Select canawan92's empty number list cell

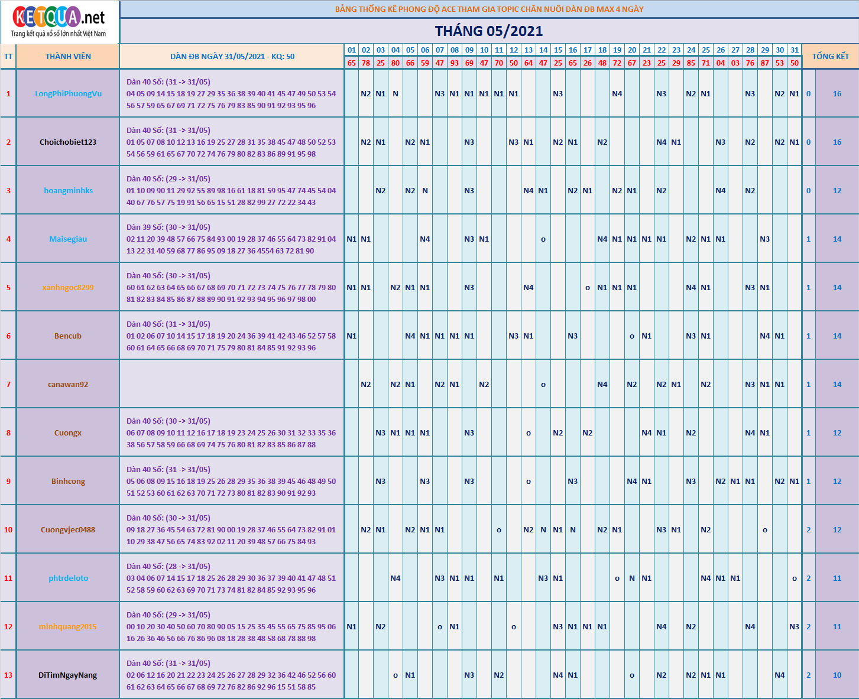pos(232,384)
